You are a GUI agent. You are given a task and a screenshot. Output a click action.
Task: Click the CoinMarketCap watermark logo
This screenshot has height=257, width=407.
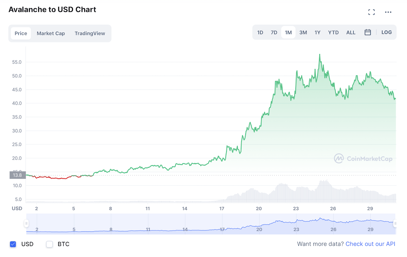[x=363, y=158]
